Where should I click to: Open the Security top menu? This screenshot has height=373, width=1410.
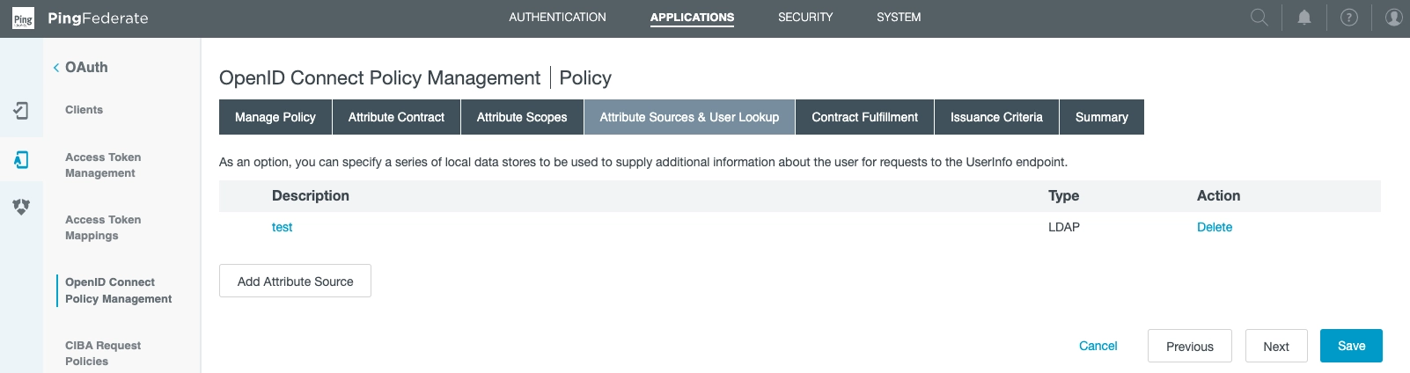coord(804,18)
